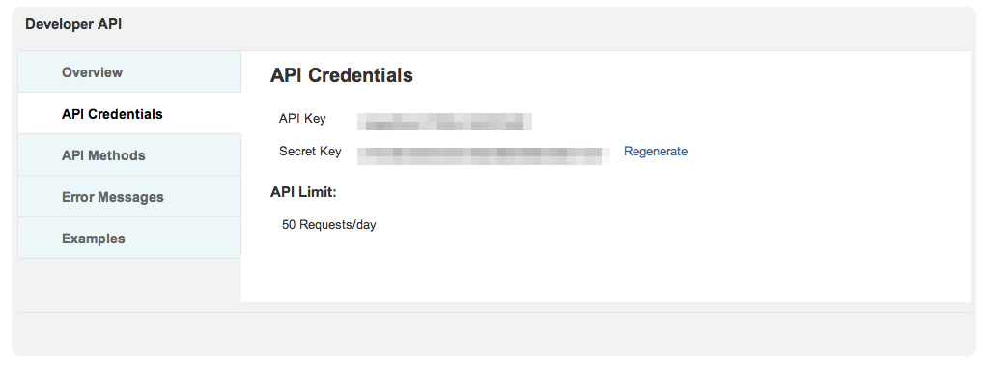Click the Developer API panel title
Screen dimensions: 986x365
coord(73,24)
